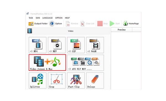
Task: Open the SKIN menu
Action: click(38, 18)
